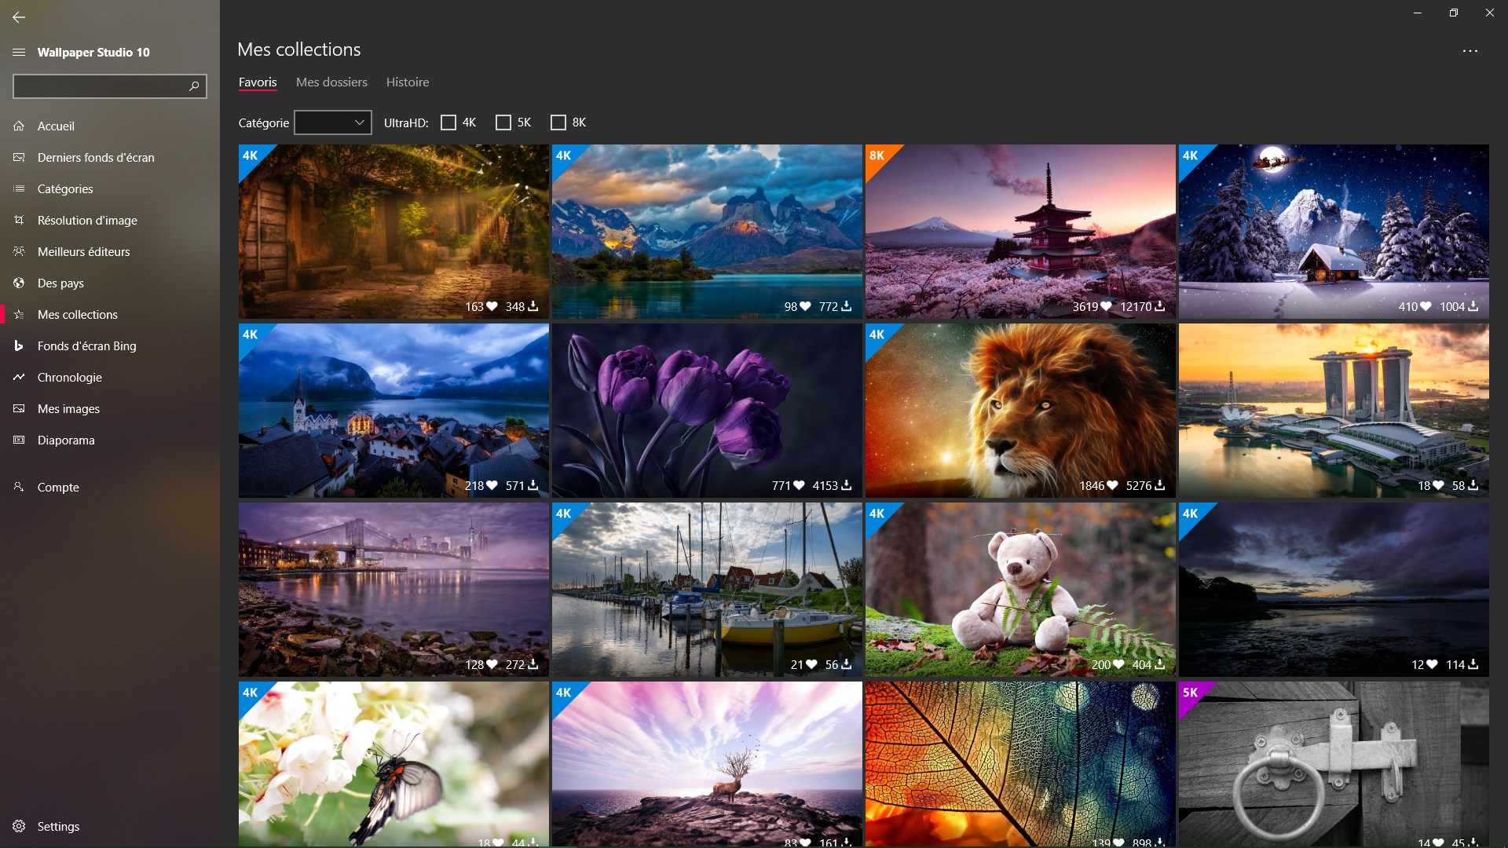This screenshot has width=1508, height=848.
Task: Expand the Catégorie dropdown
Action: click(x=333, y=122)
